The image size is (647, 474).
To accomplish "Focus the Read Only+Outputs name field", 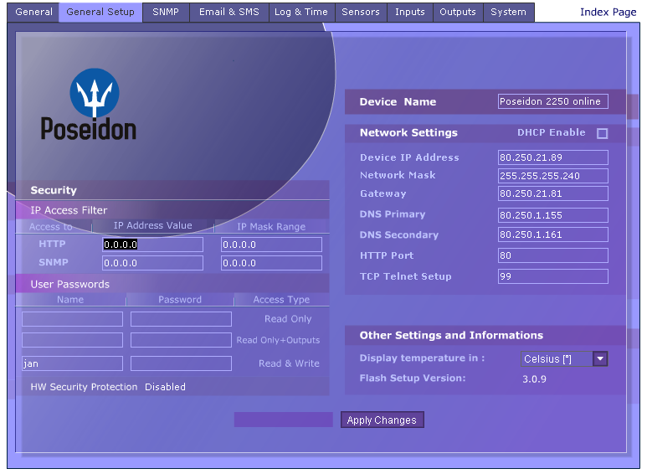I will [x=72, y=340].
